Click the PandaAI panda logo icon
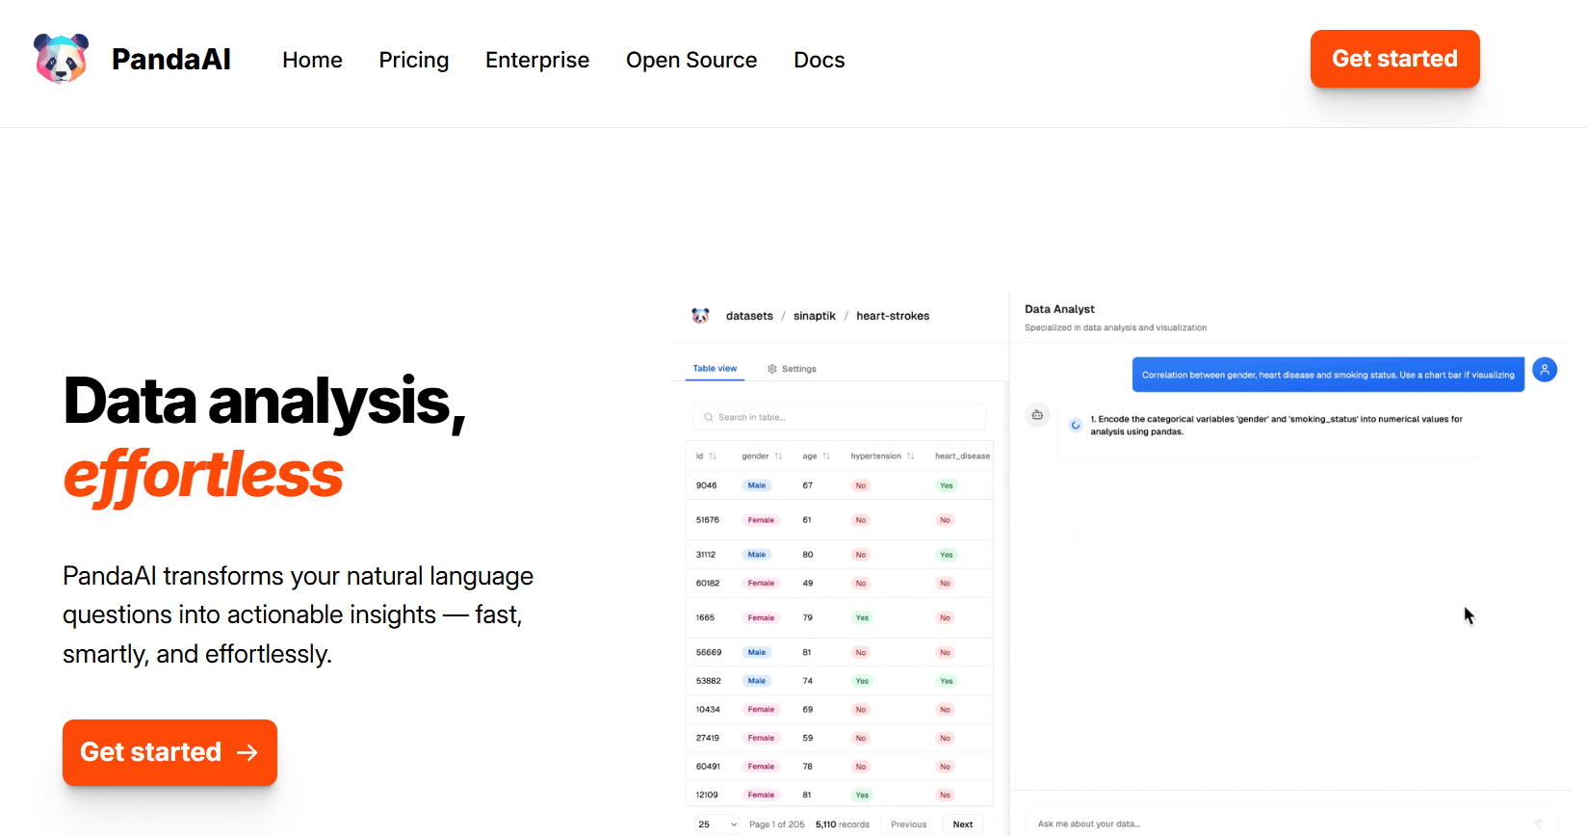The height and width of the screenshot is (836, 1587). pos(62,59)
